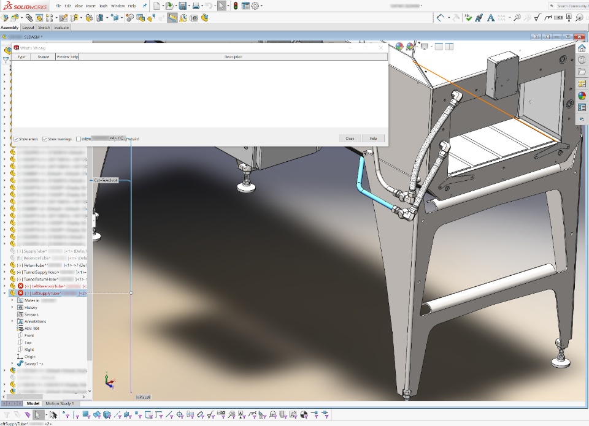
Task: Collapse the LeftSupplyTube tree node
Action: [4, 293]
